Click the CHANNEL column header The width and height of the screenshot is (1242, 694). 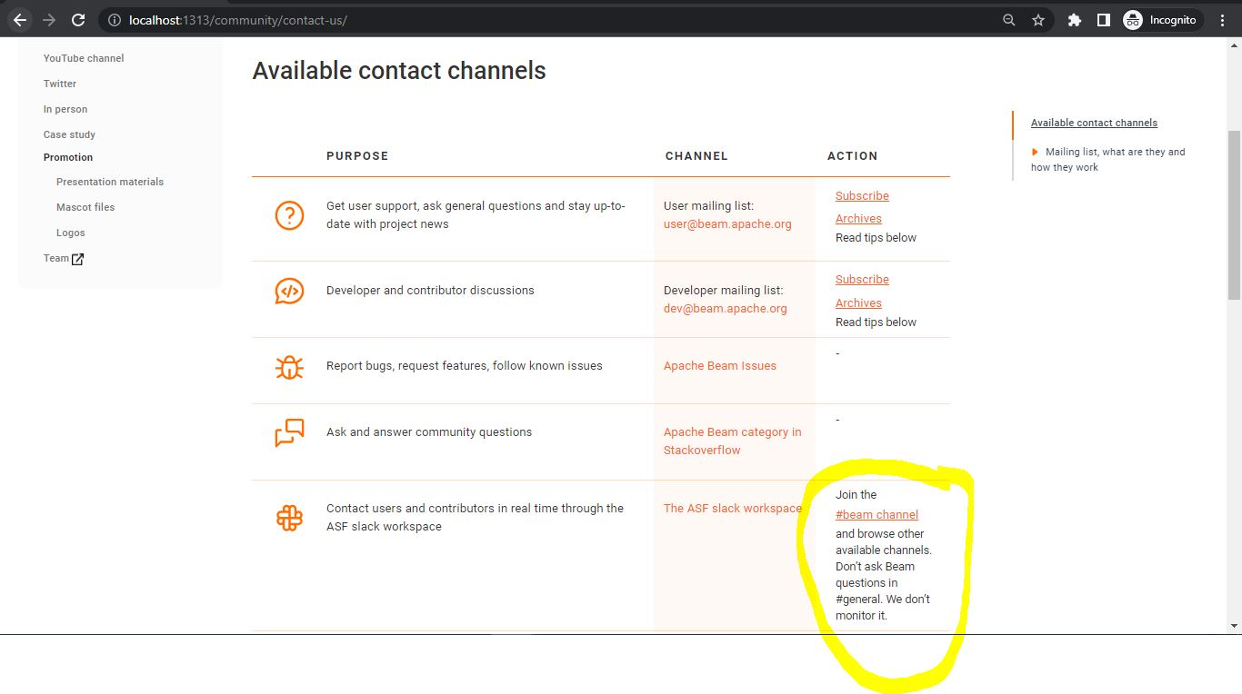click(x=696, y=155)
